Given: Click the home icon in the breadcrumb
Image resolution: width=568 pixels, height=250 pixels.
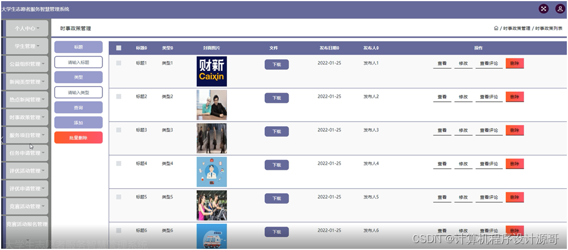Looking at the screenshot, I should coord(496,28).
